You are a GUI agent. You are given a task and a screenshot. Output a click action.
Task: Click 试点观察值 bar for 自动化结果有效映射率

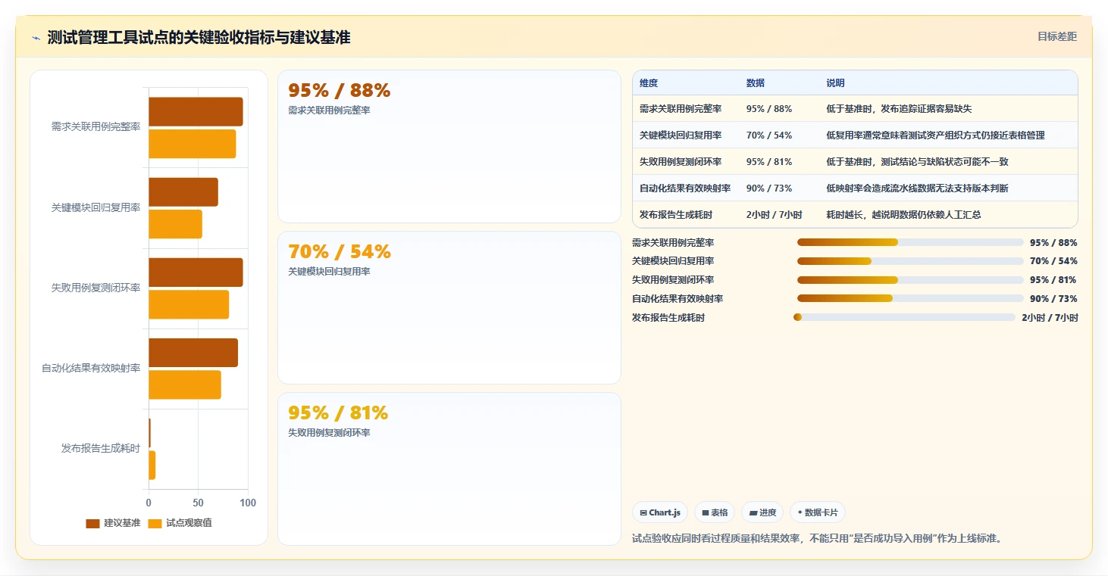pos(185,385)
